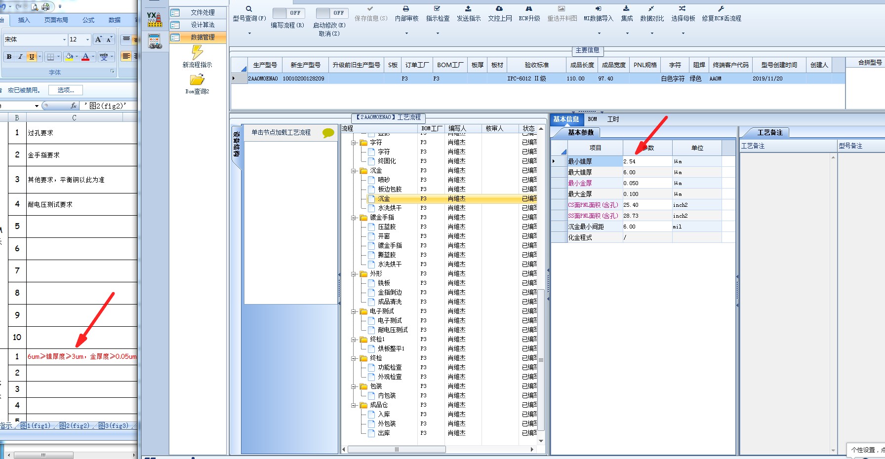Switch to 基本信息 tab
885x459 pixels.
pyautogui.click(x=566, y=119)
